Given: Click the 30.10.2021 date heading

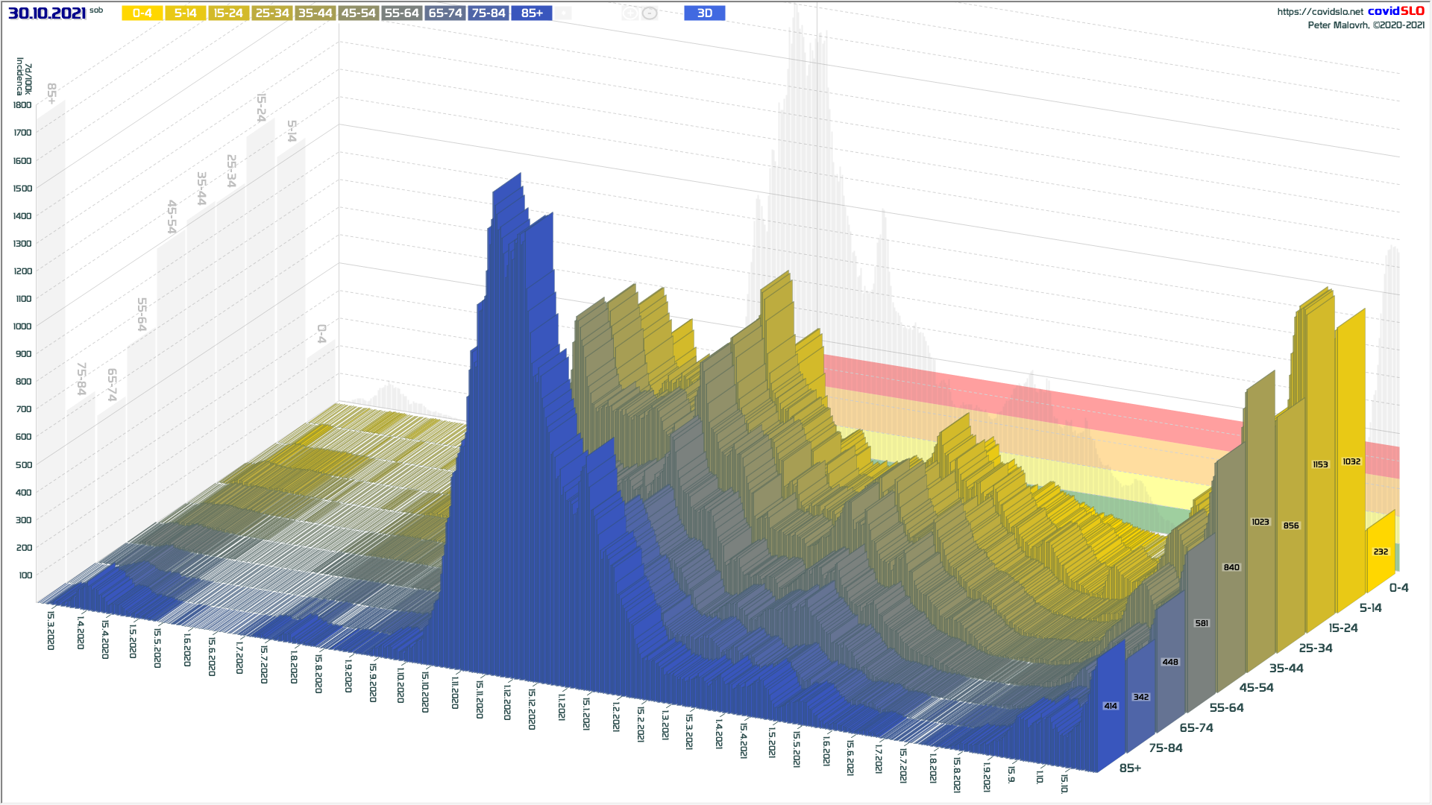Looking at the screenshot, I should point(47,13).
